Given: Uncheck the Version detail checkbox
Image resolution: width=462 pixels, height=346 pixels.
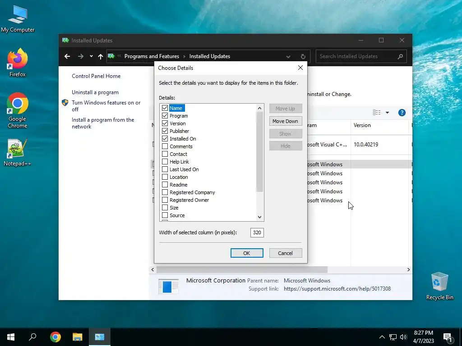Looking at the screenshot, I should point(165,123).
